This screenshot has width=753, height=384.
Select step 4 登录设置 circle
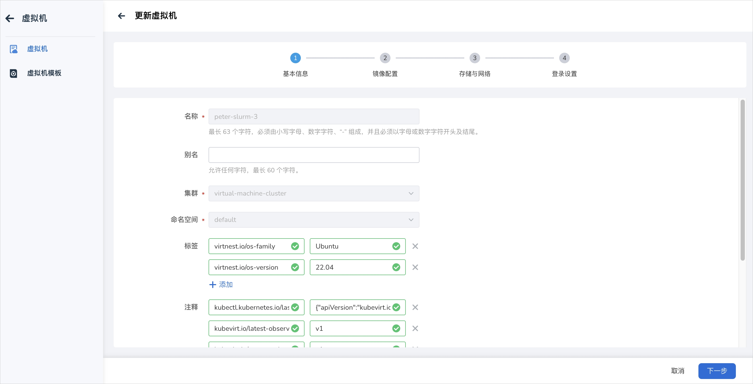(564, 58)
